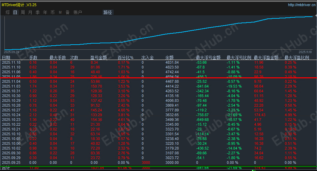
Task: Select the 2025.10.10 date row
Action: (x=159, y=134)
